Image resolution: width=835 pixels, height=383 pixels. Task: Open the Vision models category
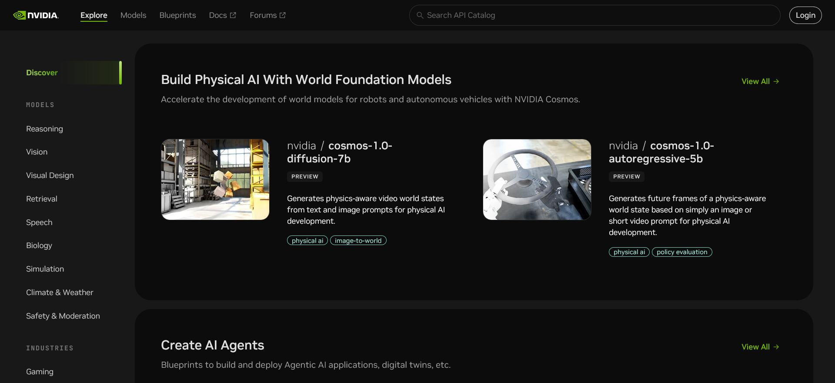[37, 152]
